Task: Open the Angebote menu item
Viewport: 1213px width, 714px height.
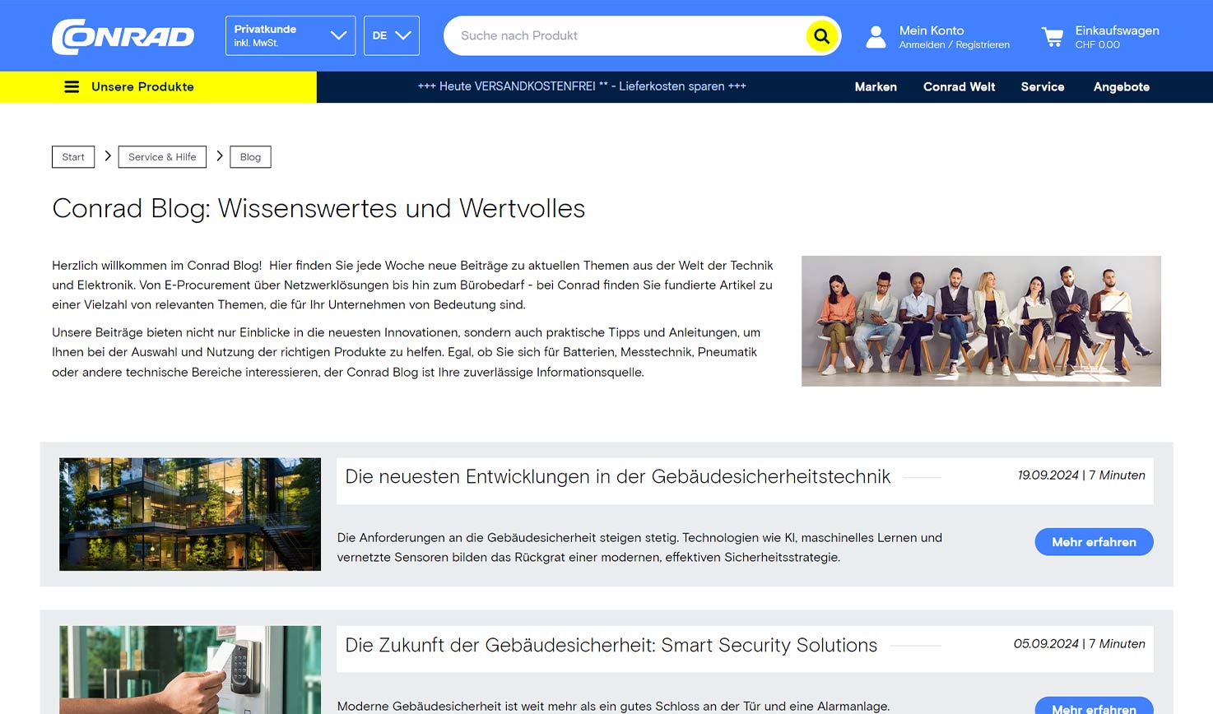Action: point(1121,86)
